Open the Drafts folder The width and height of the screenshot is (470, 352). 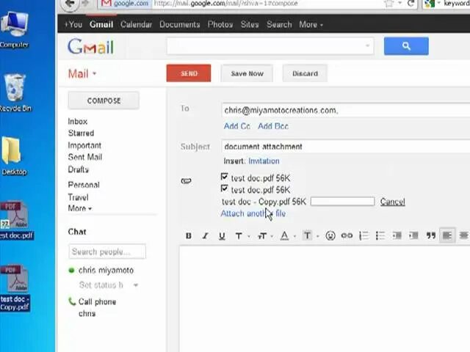pos(79,169)
